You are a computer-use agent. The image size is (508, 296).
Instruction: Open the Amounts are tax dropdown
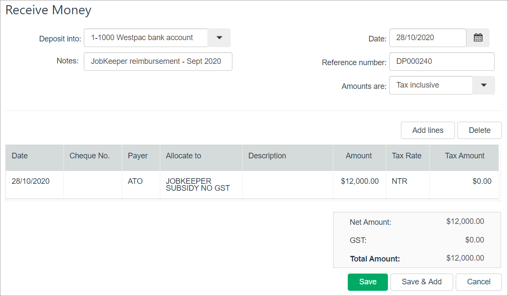(x=483, y=85)
